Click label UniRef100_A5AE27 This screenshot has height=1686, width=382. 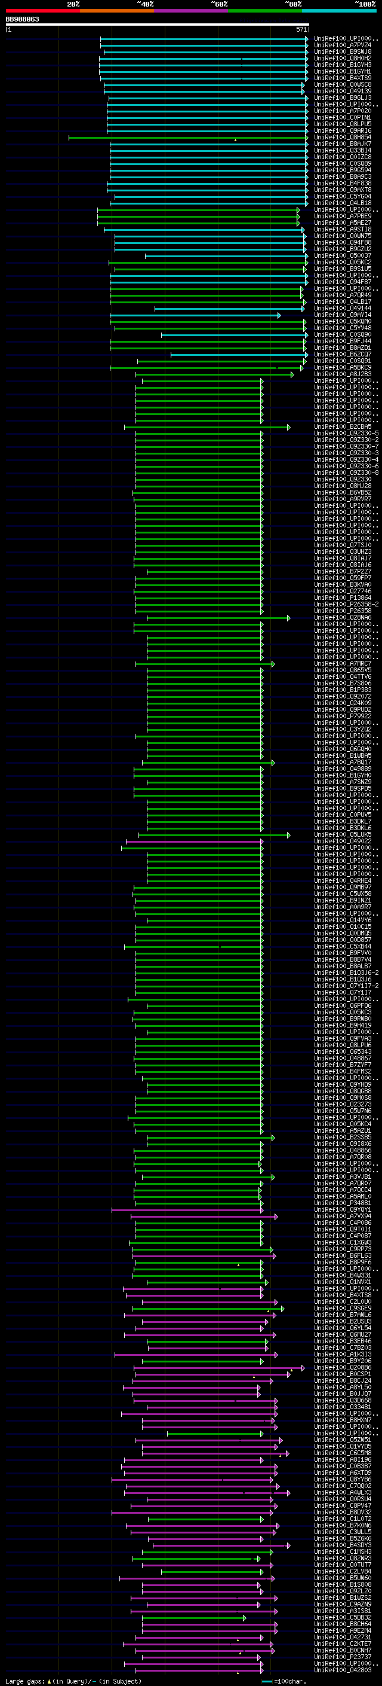click(343, 222)
